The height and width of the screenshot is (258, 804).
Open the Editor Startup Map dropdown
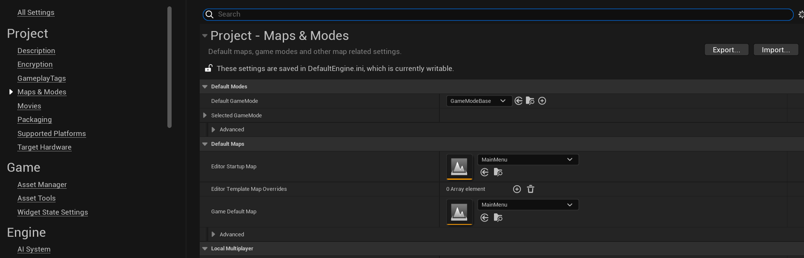(x=528, y=159)
